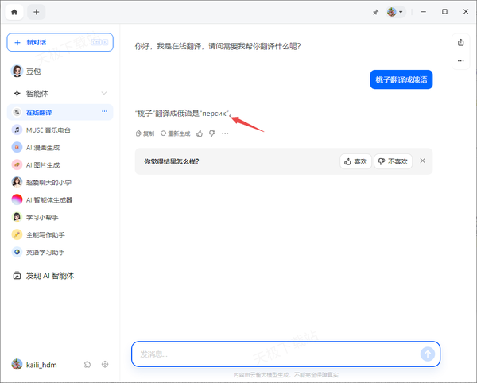Open a new tab with plus icon
The height and width of the screenshot is (383, 477).
pos(37,12)
